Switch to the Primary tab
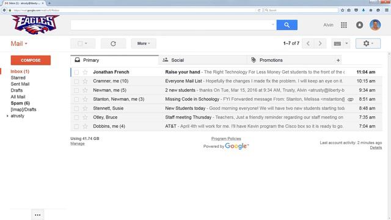 click(114, 60)
